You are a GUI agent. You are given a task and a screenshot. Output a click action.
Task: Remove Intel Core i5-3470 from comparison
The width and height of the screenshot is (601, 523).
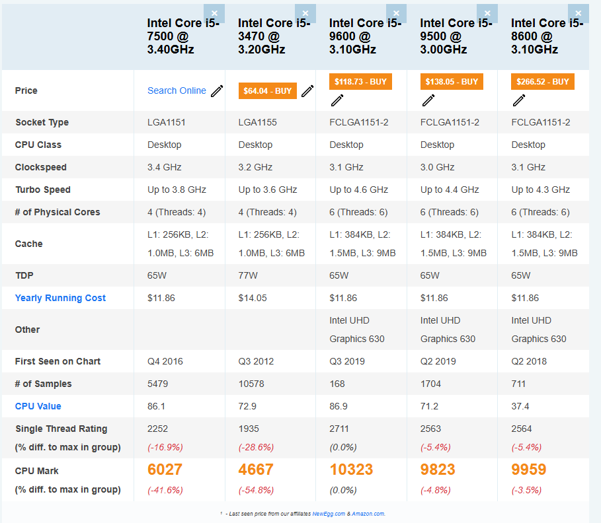pos(305,13)
